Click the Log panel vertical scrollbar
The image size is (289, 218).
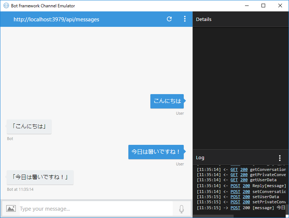pos(287,209)
